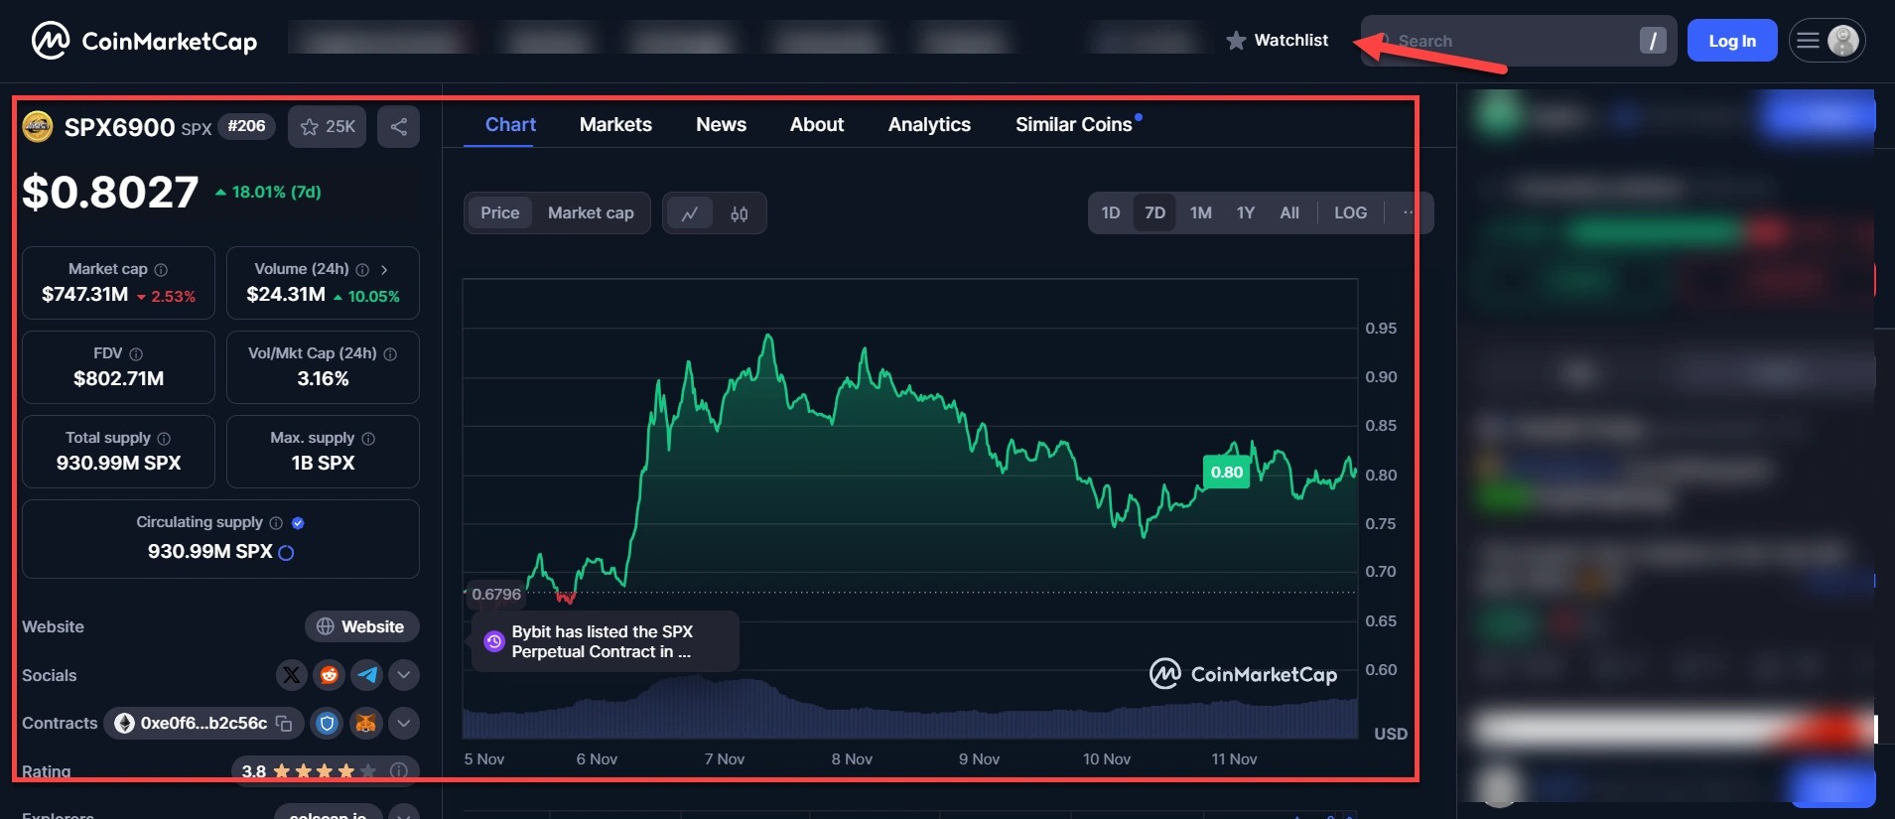Select the 1M chart time range

pos(1200,213)
